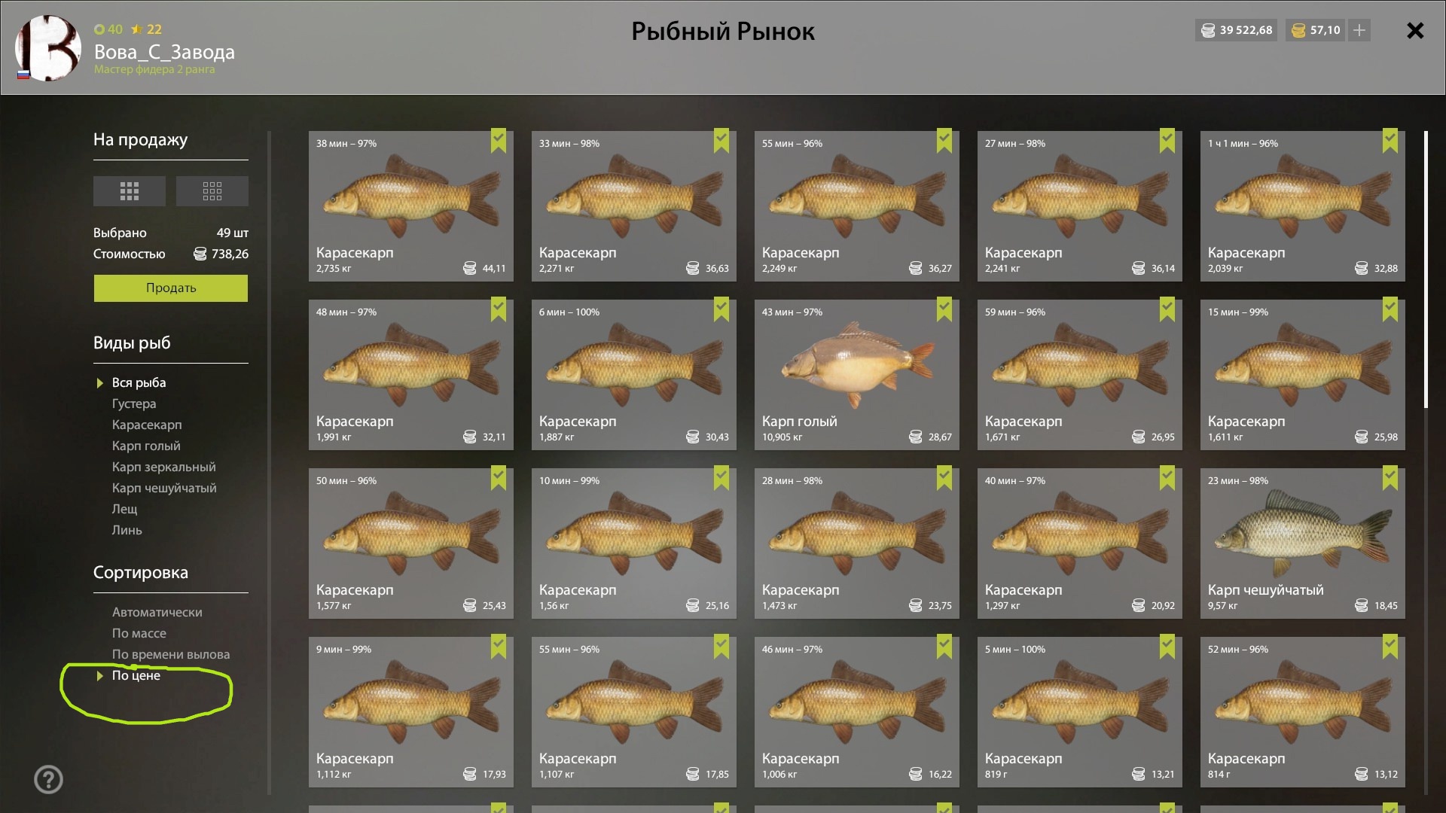
Task: Add gold coins with the plus icon
Action: point(1359,30)
